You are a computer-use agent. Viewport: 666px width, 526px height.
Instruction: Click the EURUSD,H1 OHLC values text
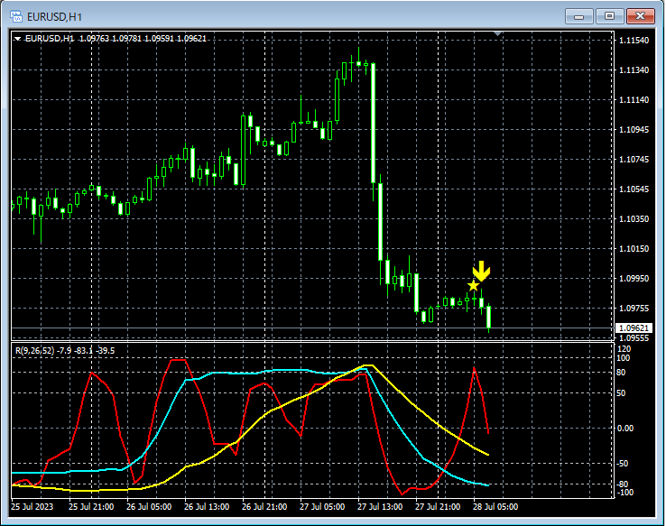click(143, 39)
